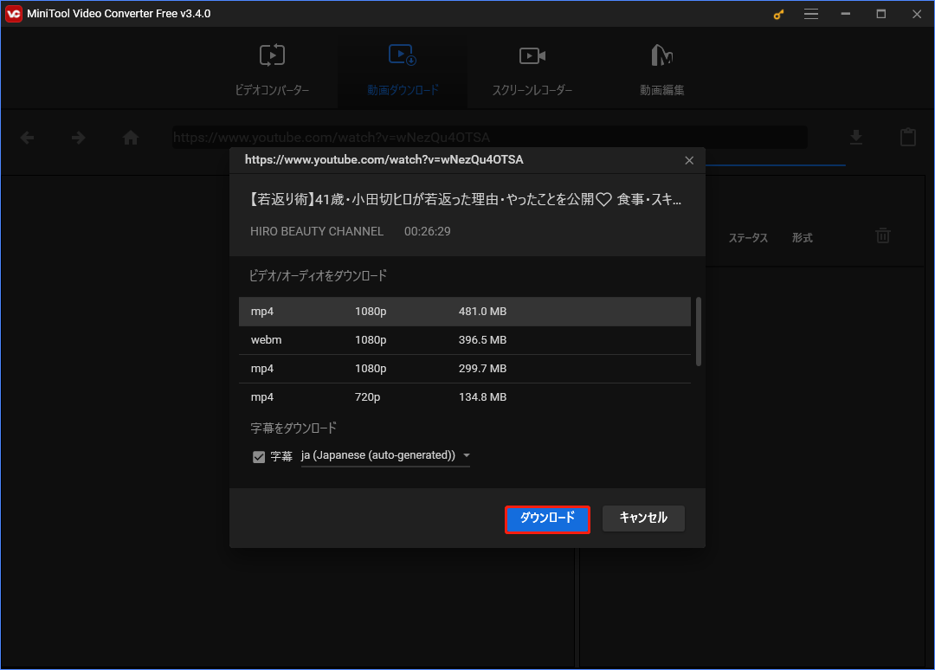Maximize the MiniTool window
The height and width of the screenshot is (670, 935).
pos(880,14)
